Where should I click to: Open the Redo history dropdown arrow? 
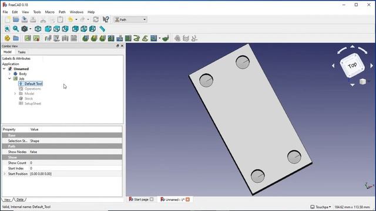pyautogui.click(x=88, y=19)
